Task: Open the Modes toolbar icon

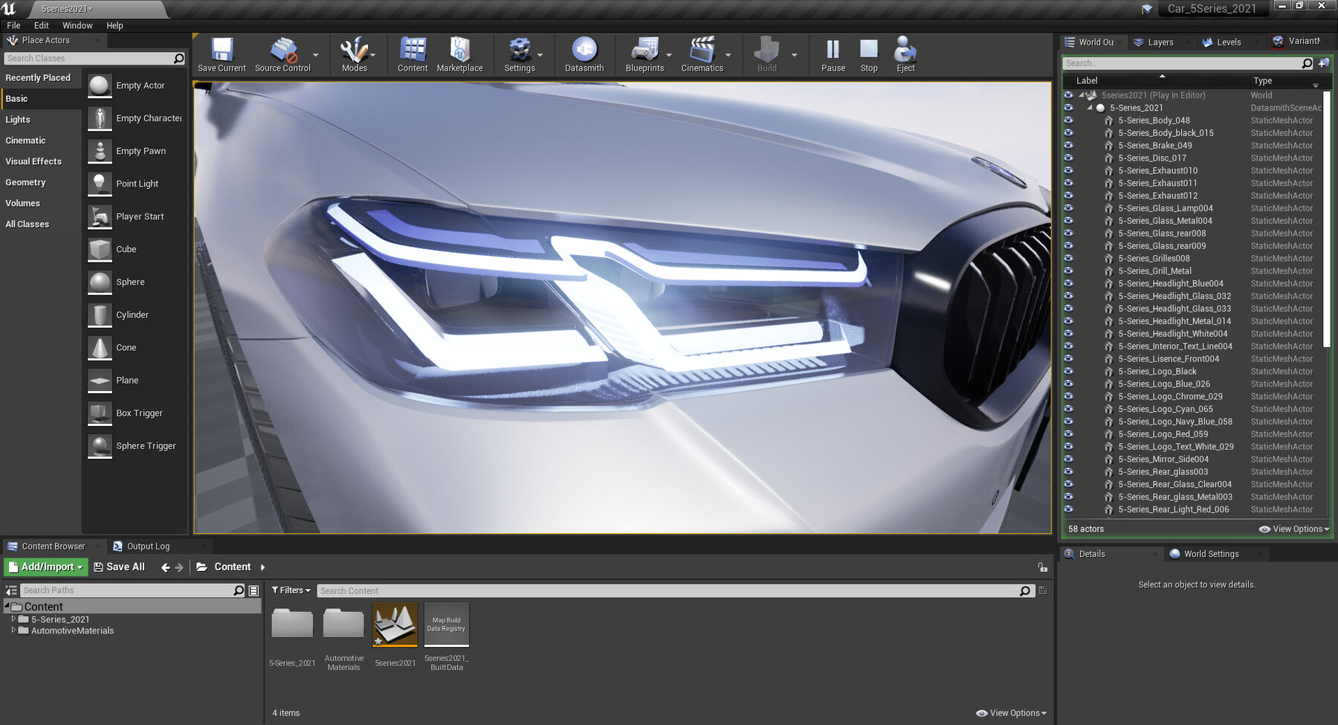Action: coord(354,51)
